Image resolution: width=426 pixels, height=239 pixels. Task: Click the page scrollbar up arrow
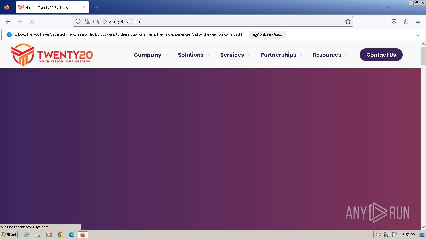coord(423,44)
